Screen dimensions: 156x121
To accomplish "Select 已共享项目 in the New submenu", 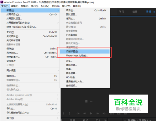I will 85,35.
